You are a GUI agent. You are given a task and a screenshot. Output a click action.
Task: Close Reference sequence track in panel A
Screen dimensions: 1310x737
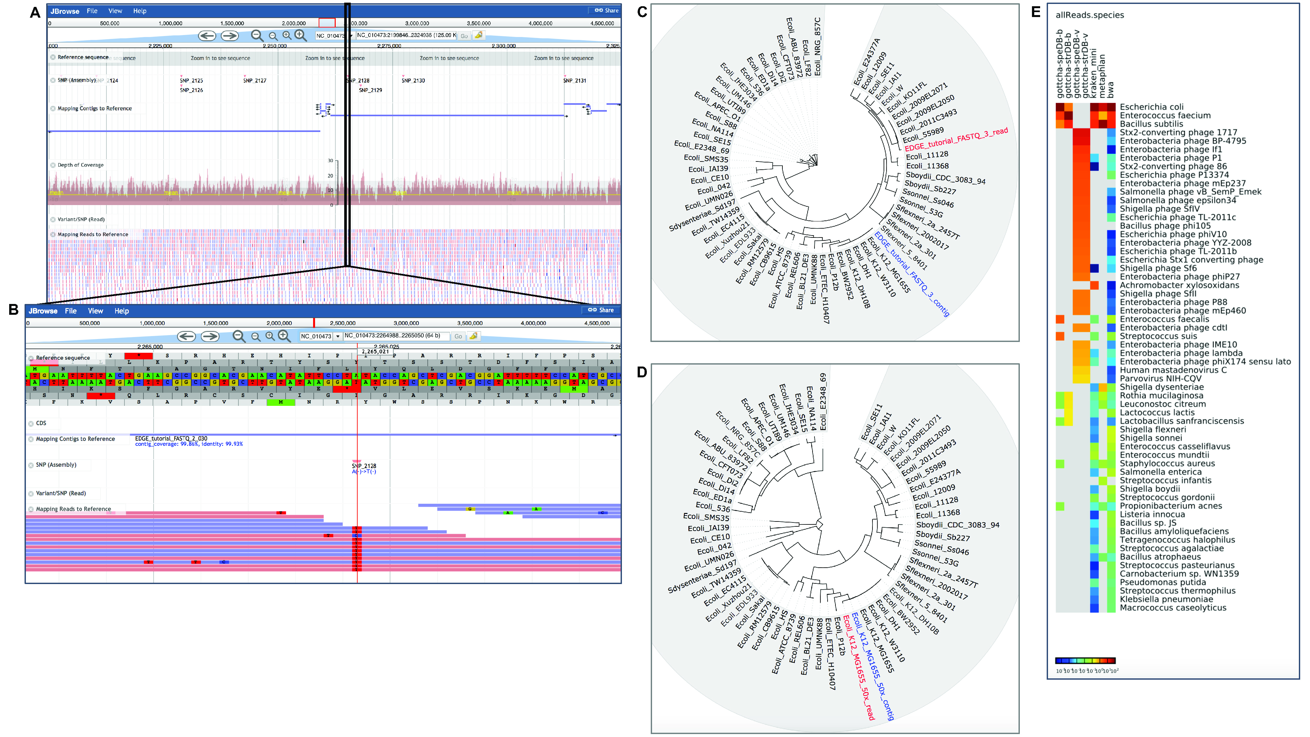(x=53, y=57)
